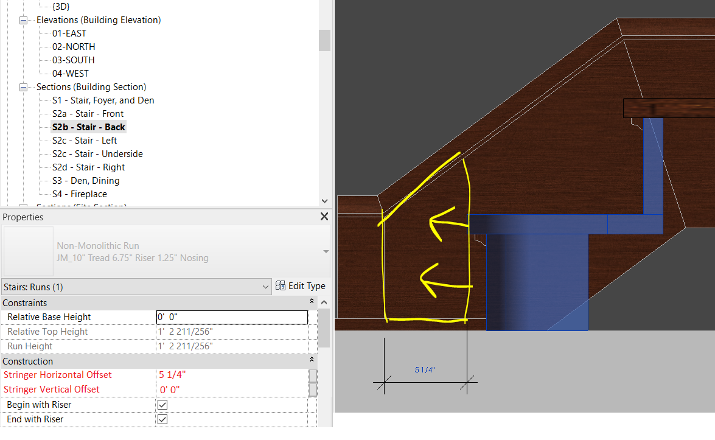Open the S1 - Stair, Foyer, and Den section
The image size is (715, 440).
click(102, 100)
